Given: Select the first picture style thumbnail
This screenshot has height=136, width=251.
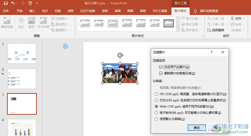Looking at the screenshot, I should 85,23.
